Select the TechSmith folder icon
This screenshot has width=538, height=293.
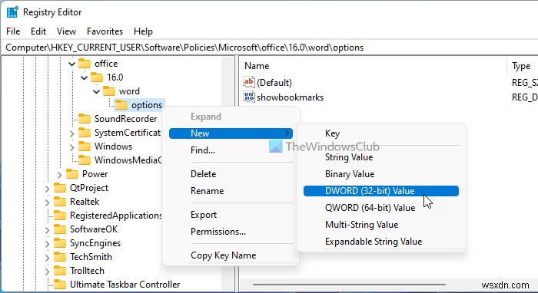pos(60,257)
